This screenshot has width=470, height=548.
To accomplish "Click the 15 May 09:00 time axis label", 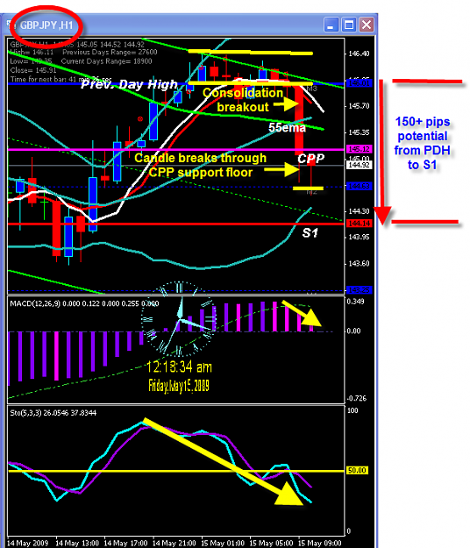I will [319, 543].
